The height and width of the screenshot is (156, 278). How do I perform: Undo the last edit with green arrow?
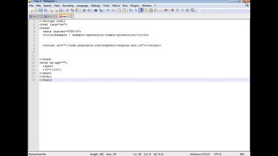click(84, 10)
